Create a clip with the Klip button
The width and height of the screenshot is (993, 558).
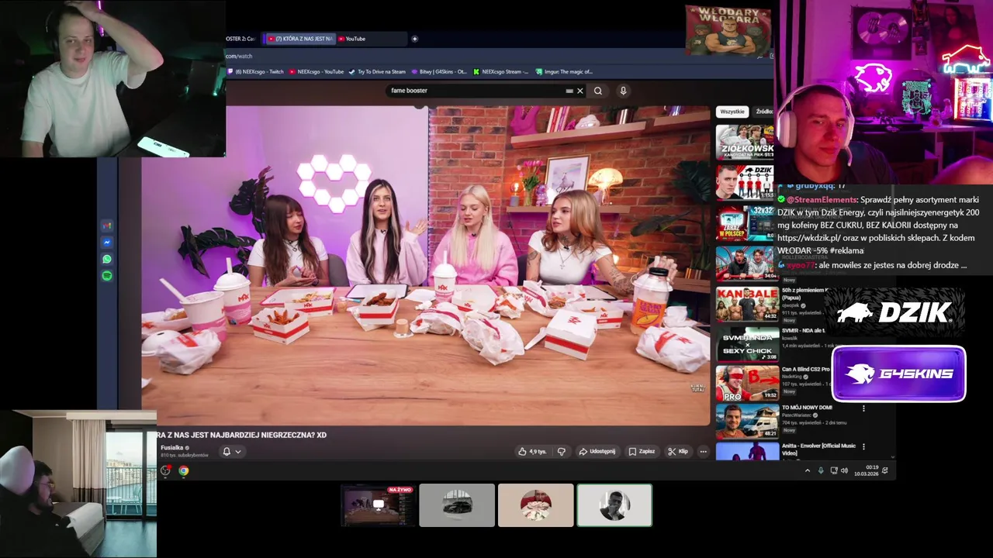tap(678, 451)
